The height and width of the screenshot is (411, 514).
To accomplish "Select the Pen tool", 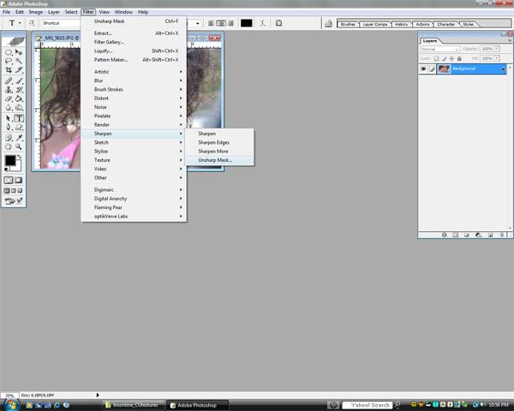I will point(9,128).
